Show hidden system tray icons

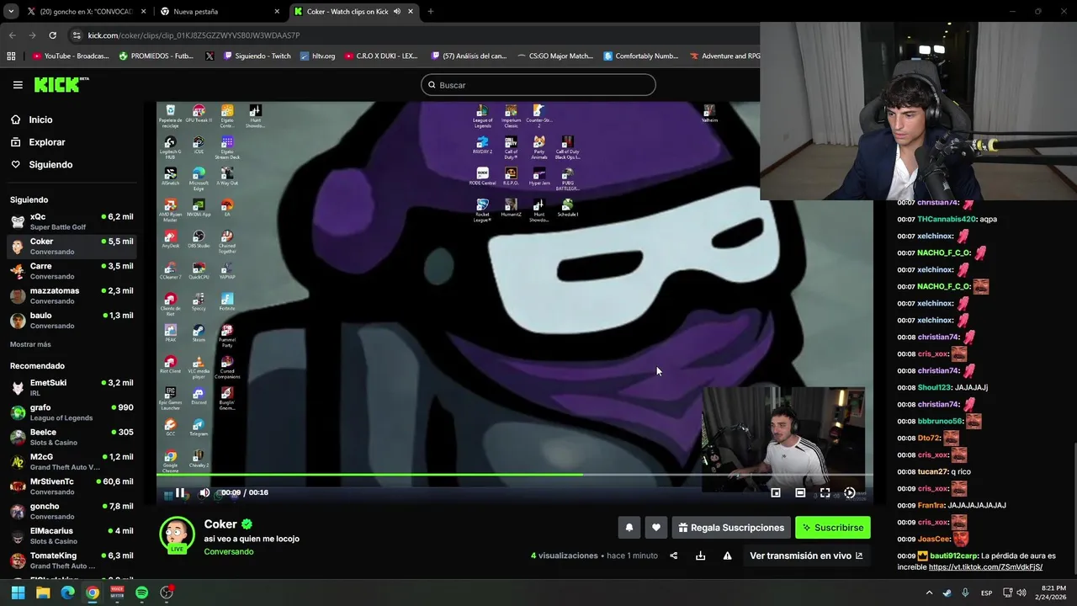930,593
